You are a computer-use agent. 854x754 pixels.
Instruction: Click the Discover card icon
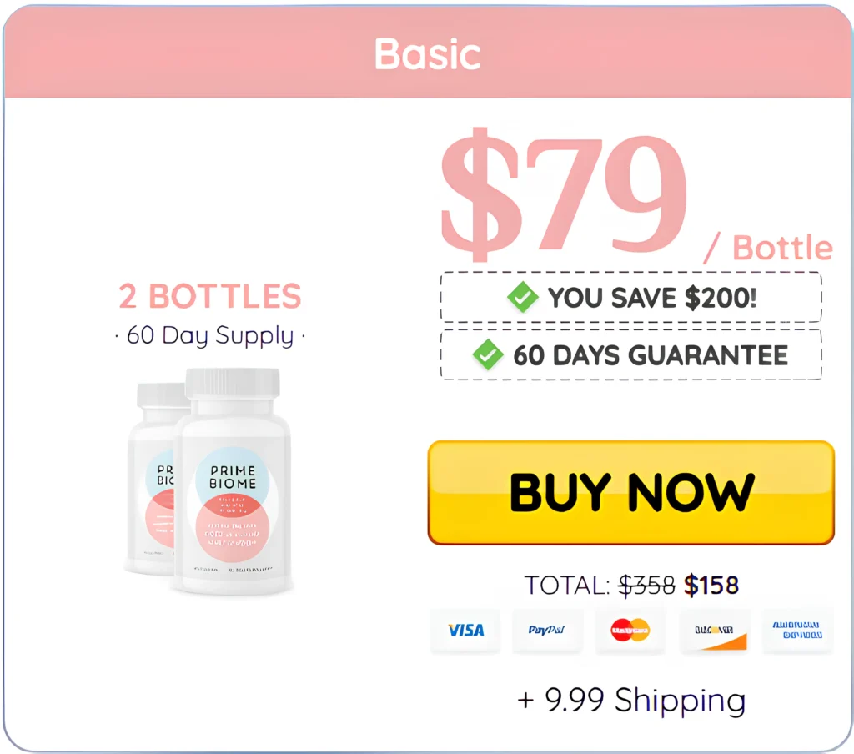pos(714,630)
